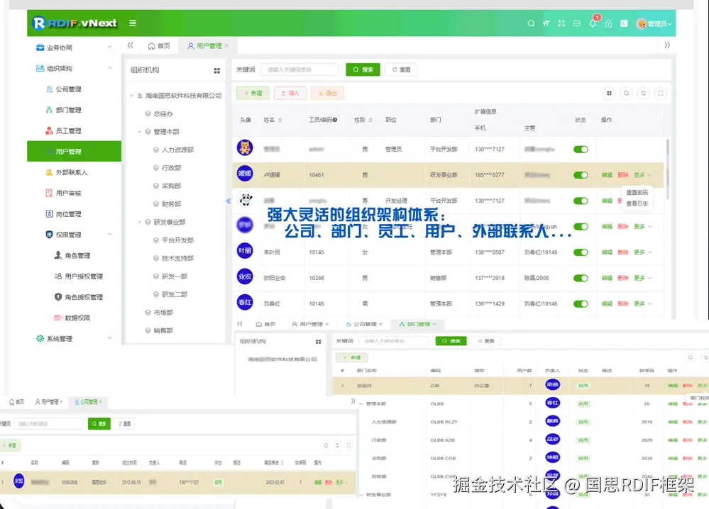The image size is (709, 509).
Task: Click the hamburger menu collapse icon
Action: [133, 23]
